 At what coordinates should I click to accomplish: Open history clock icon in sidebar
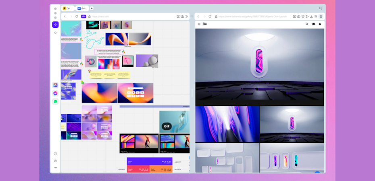click(x=56, y=161)
